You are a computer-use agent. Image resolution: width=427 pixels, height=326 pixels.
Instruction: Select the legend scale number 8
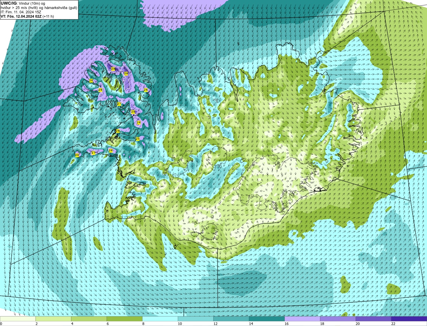coord(143,324)
